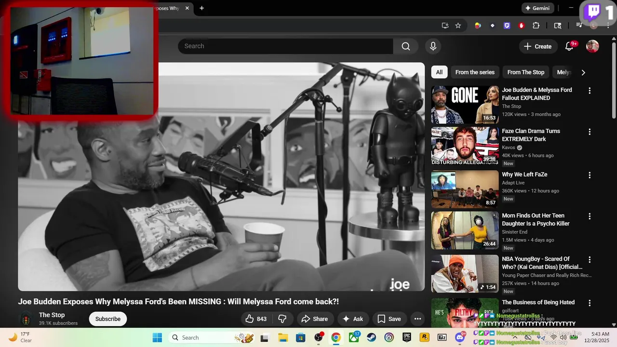Open The Business of Being Hated title
The width and height of the screenshot is (617, 347).
click(x=538, y=302)
